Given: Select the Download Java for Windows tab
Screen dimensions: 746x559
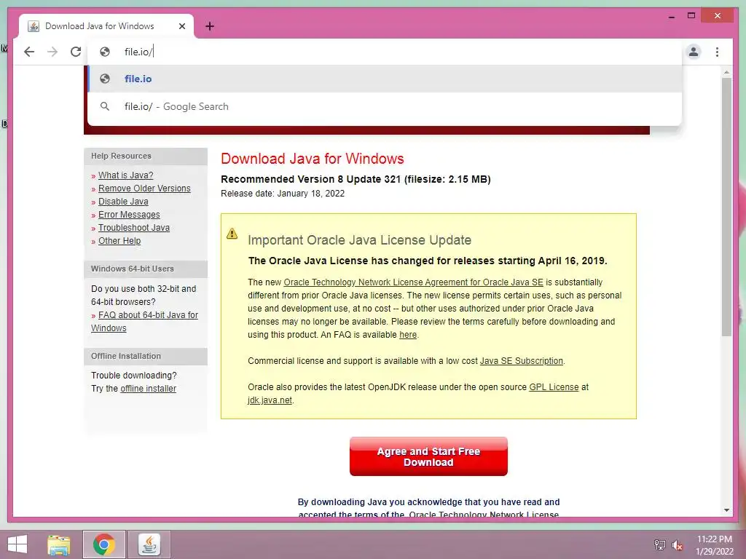Looking at the screenshot, I should 106,26.
